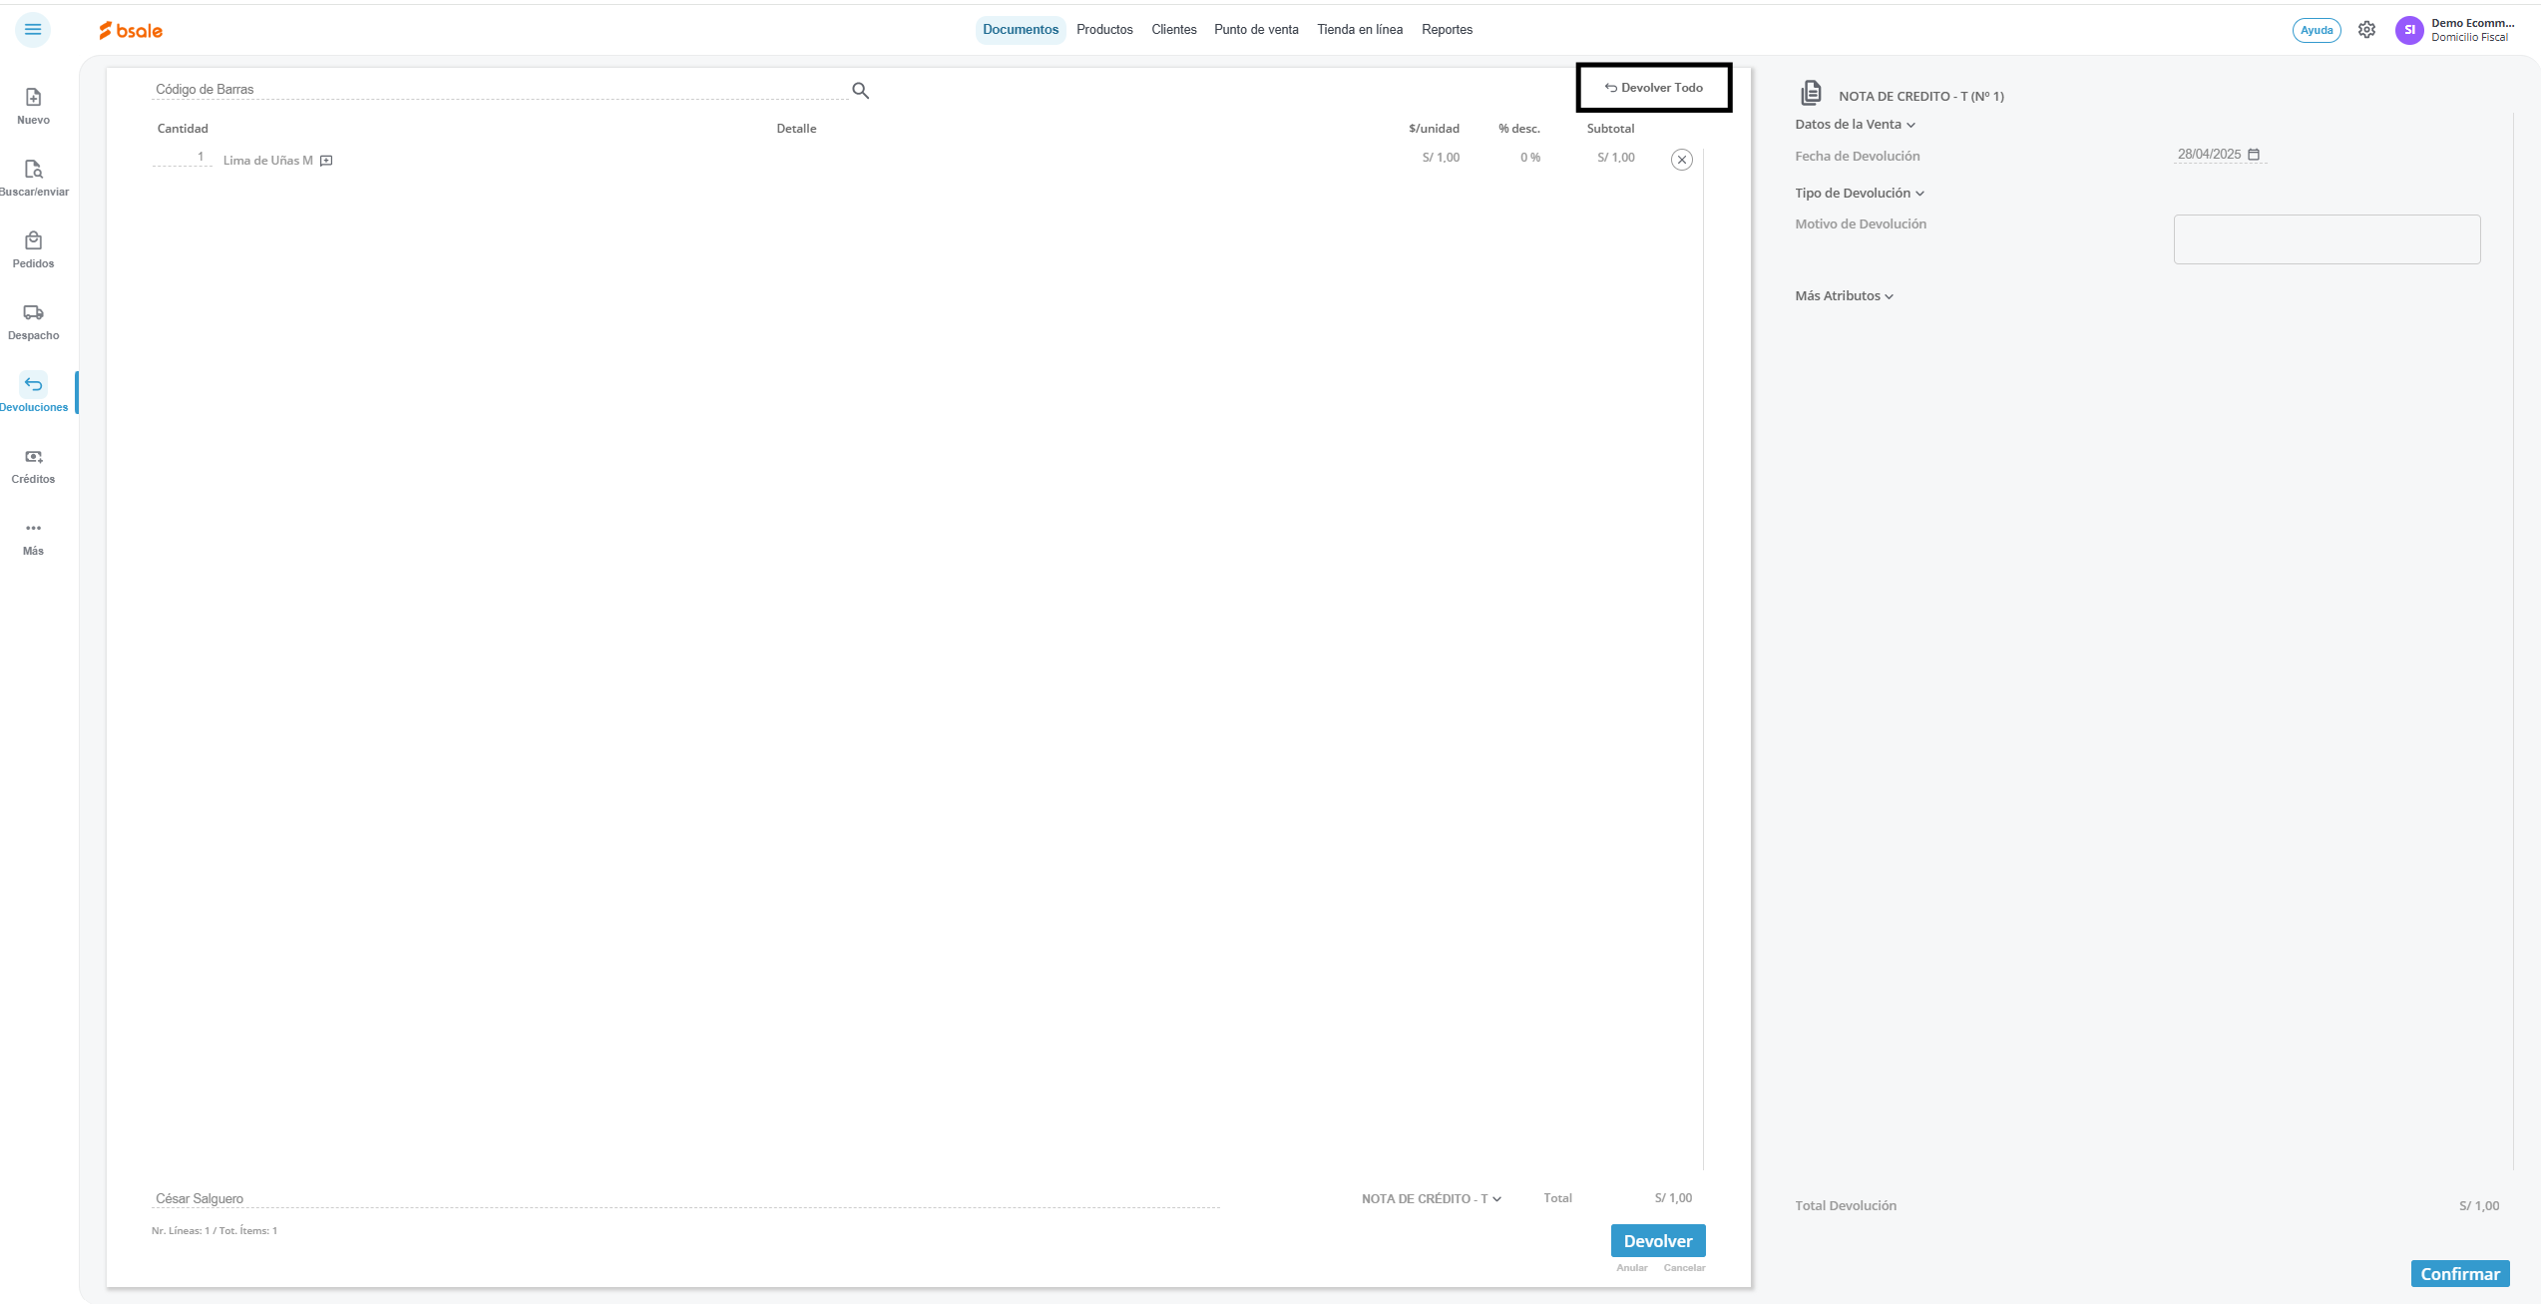Go to Pedidos sidebar section

(33, 241)
